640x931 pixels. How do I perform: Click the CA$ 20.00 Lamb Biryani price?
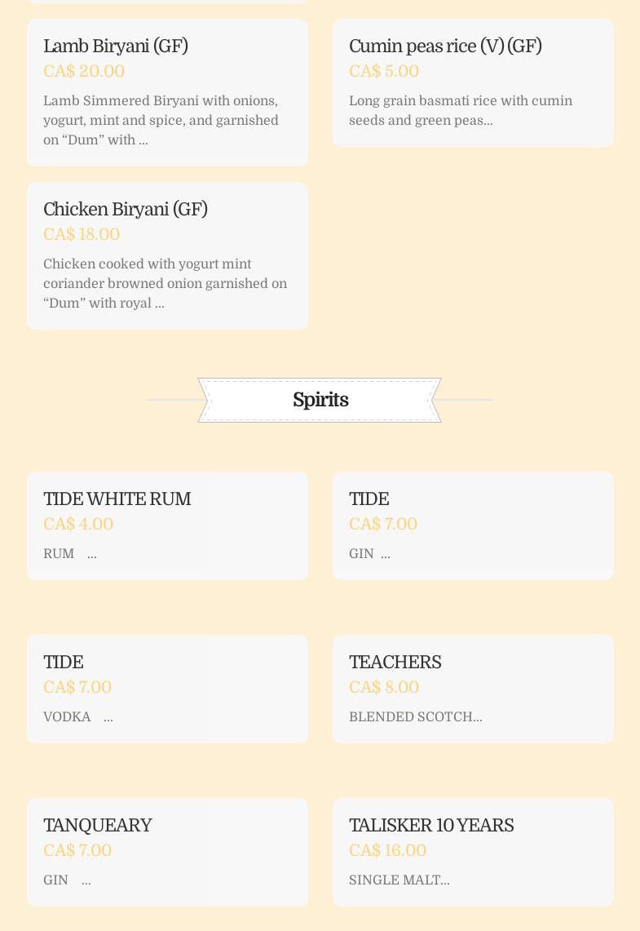pos(84,72)
